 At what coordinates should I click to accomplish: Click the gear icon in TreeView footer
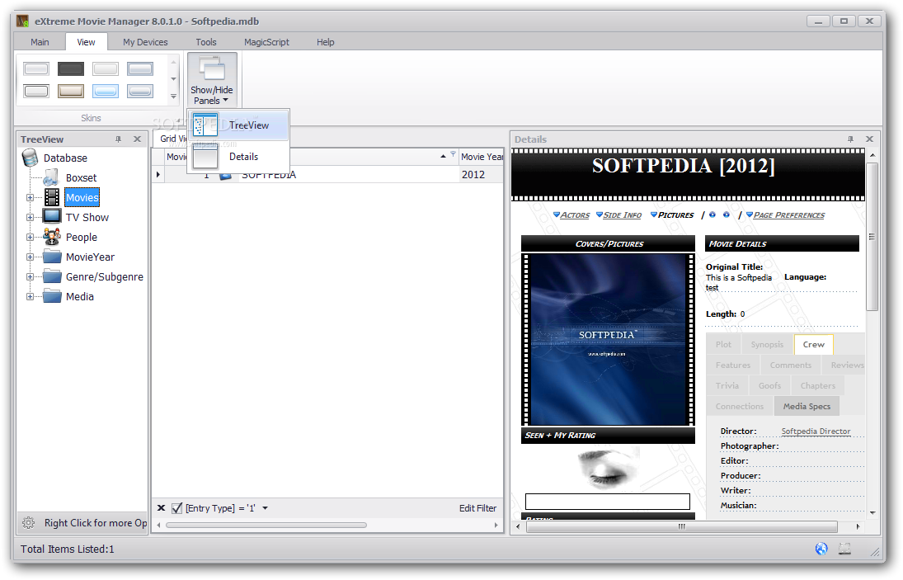coord(28,523)
